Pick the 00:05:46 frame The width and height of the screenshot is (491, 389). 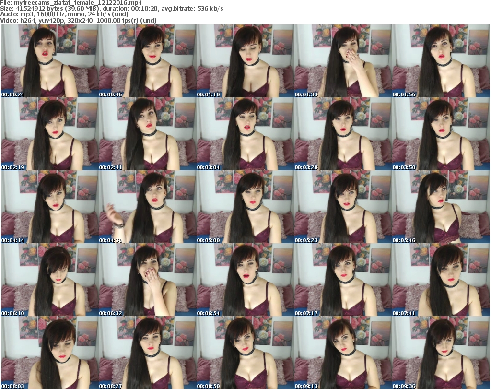[441, 207]
